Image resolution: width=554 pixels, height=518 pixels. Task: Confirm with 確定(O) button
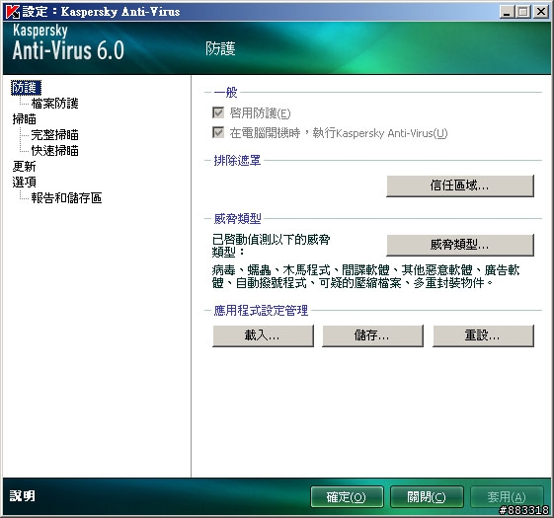(x=347, y=497)
